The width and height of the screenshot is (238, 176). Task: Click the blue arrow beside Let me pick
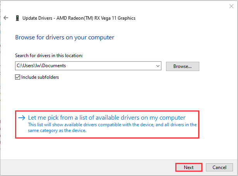(22, 118)
